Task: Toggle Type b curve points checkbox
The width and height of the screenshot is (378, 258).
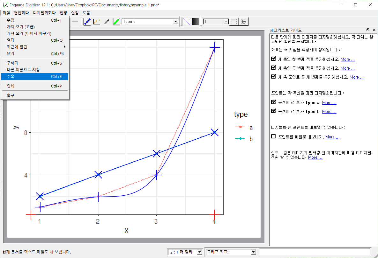Action: (x=273, y=111)
